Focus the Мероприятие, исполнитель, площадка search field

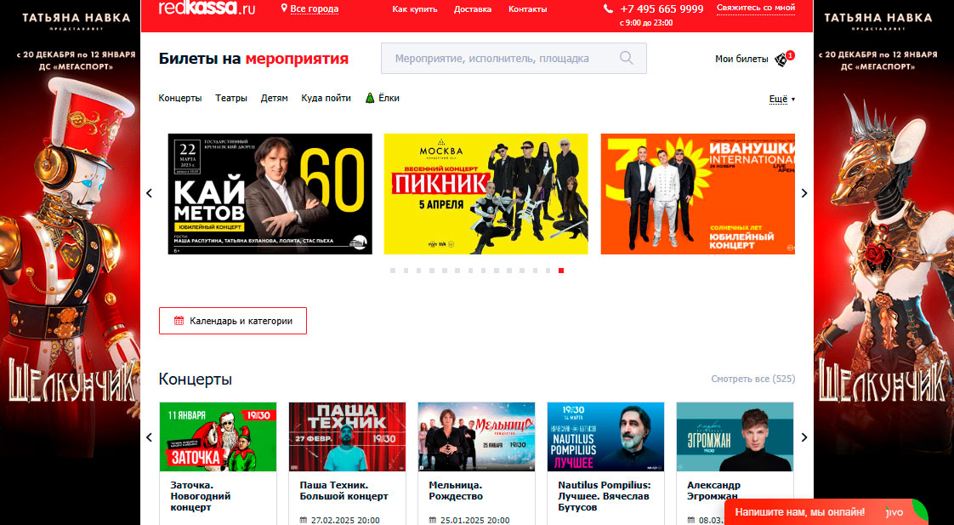pos(514,59)
